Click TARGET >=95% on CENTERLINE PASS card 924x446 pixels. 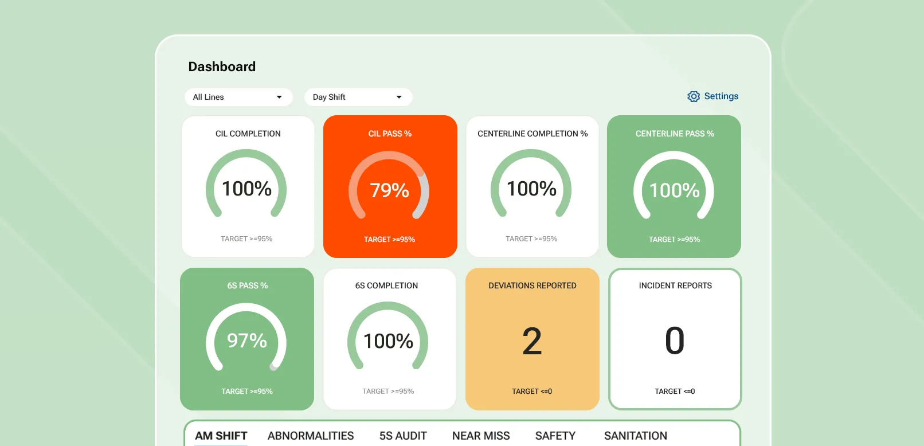674,240
